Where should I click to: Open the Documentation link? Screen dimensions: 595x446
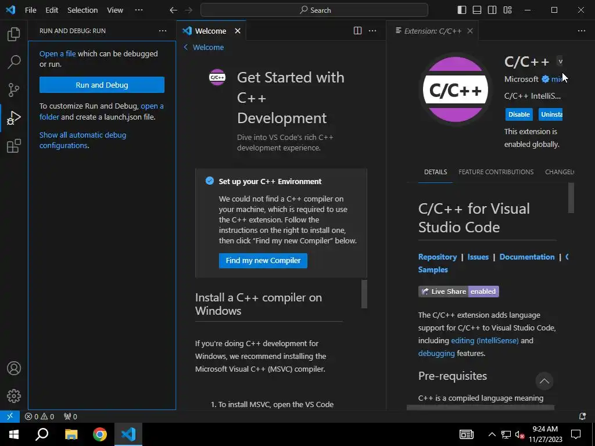(526, 257)
